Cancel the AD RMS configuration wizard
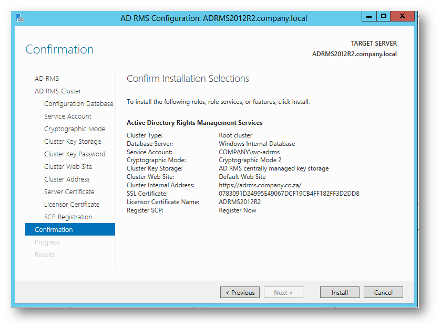441x330 pixels. 383,292
